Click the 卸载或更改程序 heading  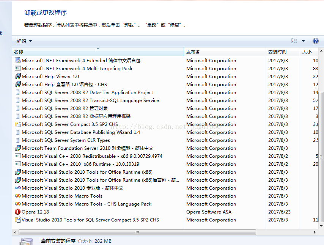pyautogui.click(x=46, y=13)
